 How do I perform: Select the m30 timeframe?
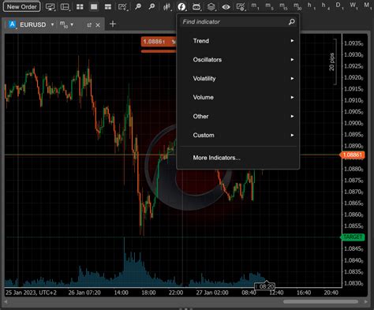[297, 6]
